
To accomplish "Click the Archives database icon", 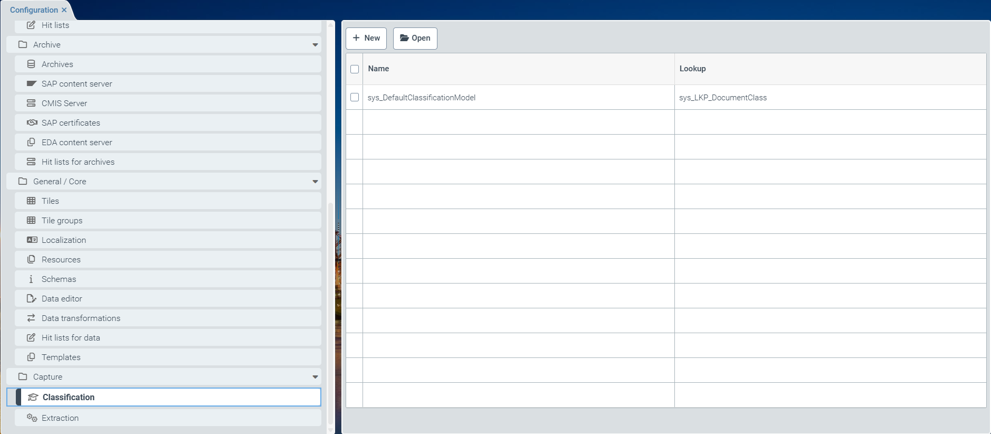I will [x=31, y=64].
